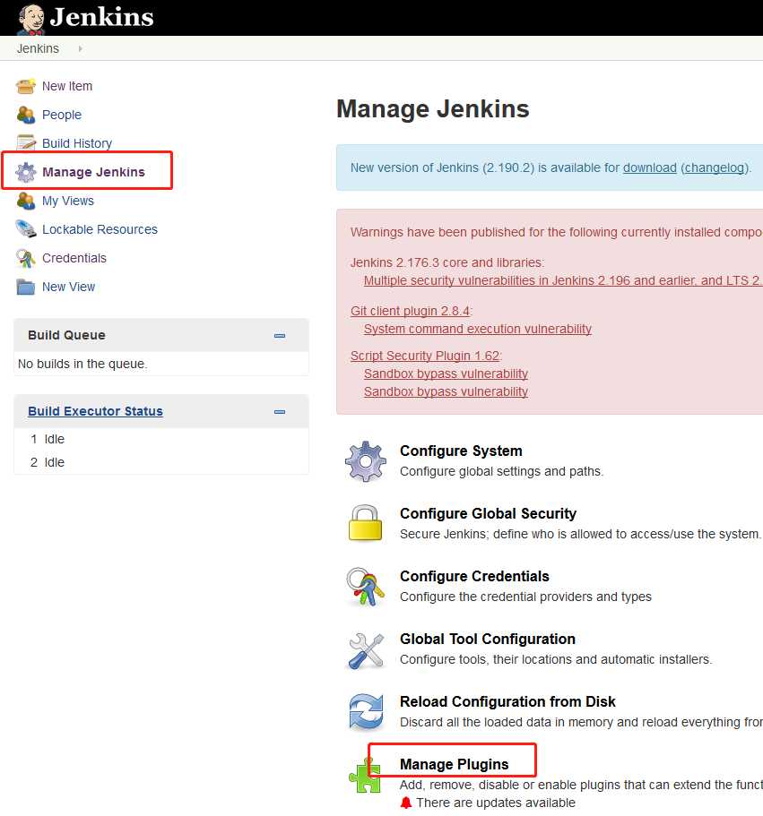Click the Jenkins breadcrumb link
763x816 pixels.
tap(38, 48)
